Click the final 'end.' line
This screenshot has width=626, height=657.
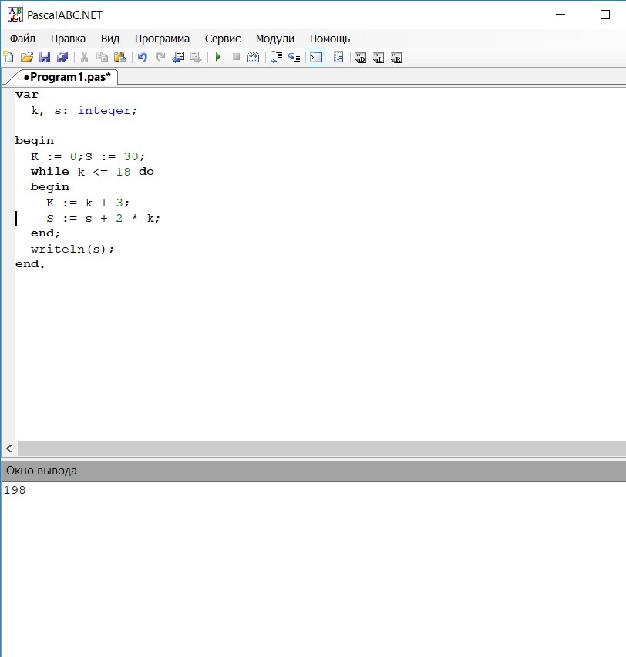[30, 264]
